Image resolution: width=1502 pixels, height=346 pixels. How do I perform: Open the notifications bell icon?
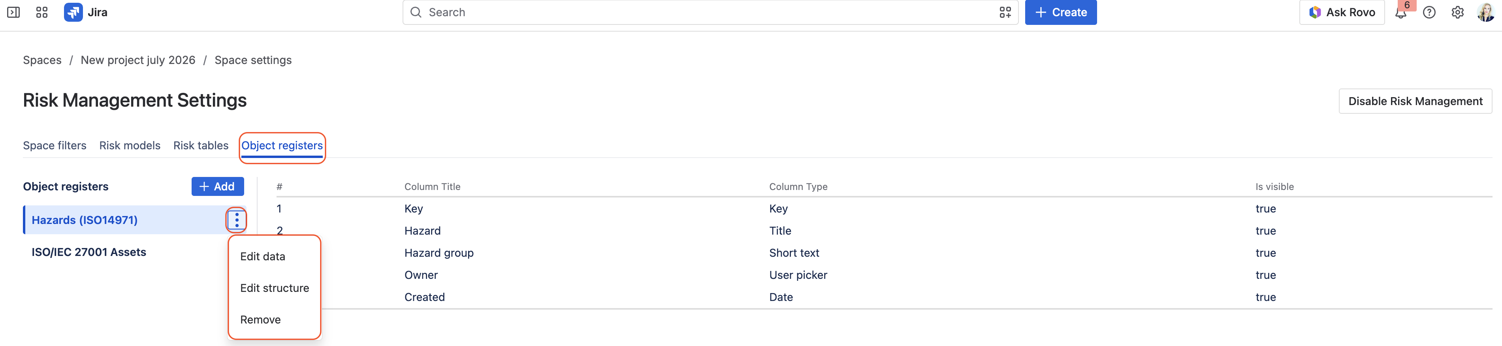[x=1400, y=12]
